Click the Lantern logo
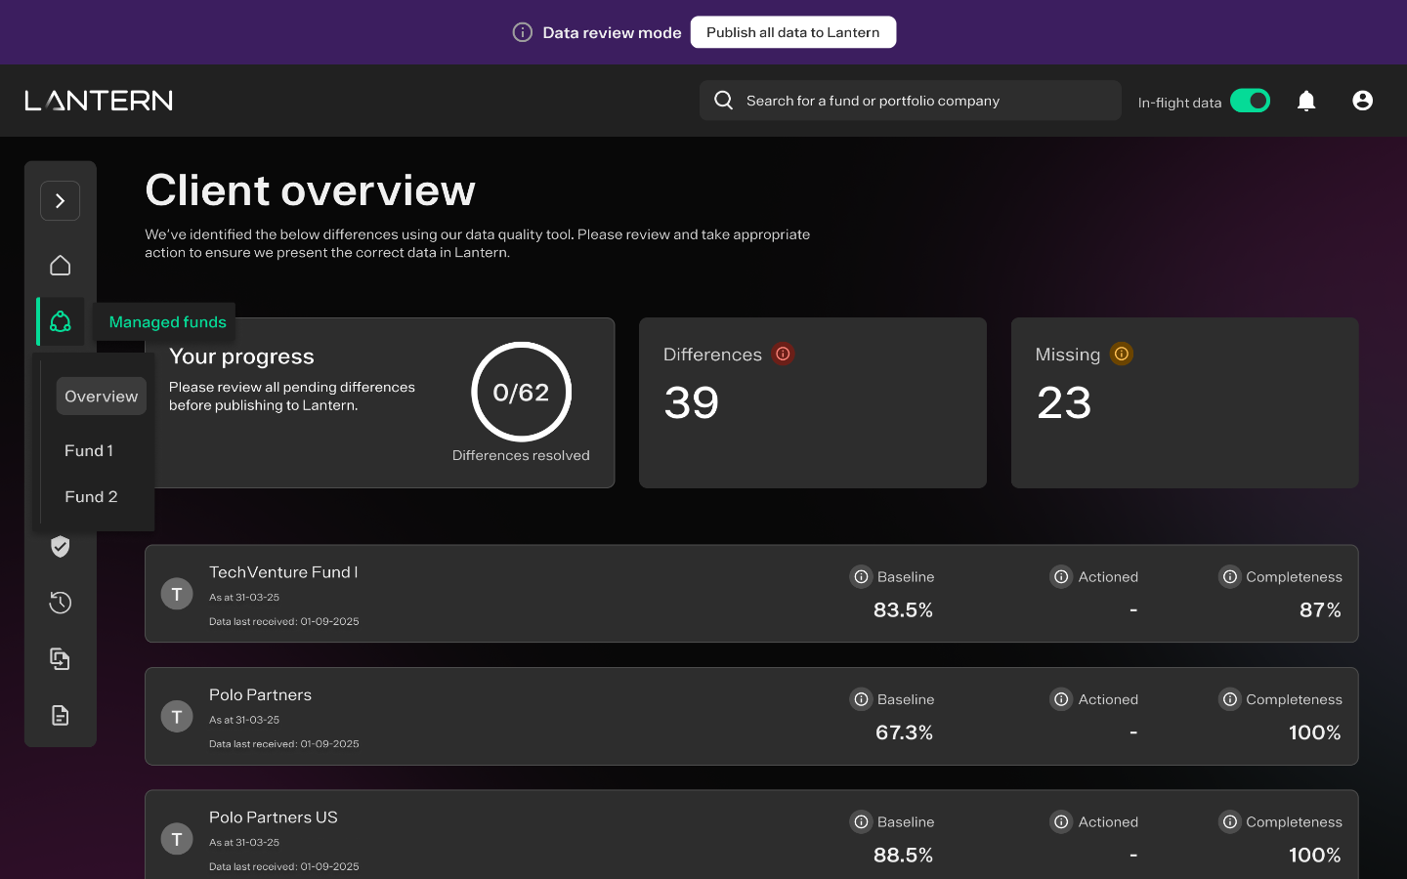Viewport: 1407px width, 879px height. [x=99, y=101]
